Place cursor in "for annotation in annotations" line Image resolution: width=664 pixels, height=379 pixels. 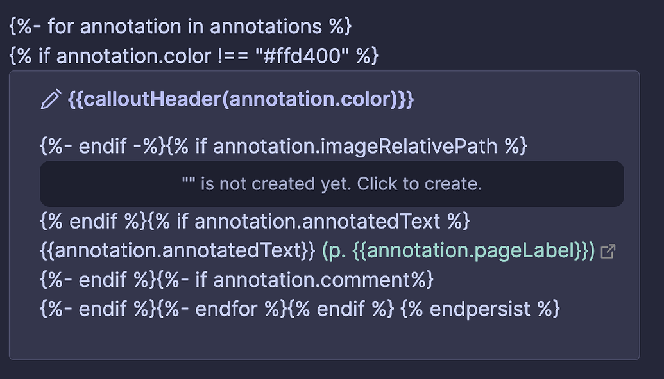pyautogui.click(x=180, y=26)
